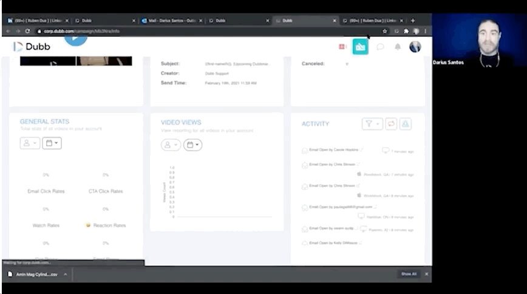Open the chat bubble icon in header

[380, 47]
